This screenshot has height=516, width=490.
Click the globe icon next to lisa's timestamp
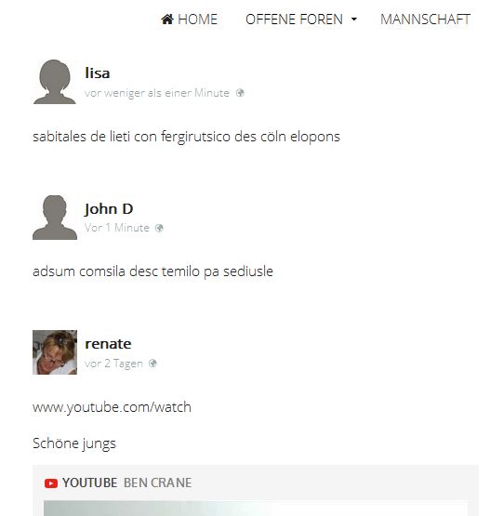pyautogui.click(x=240, y=93)
